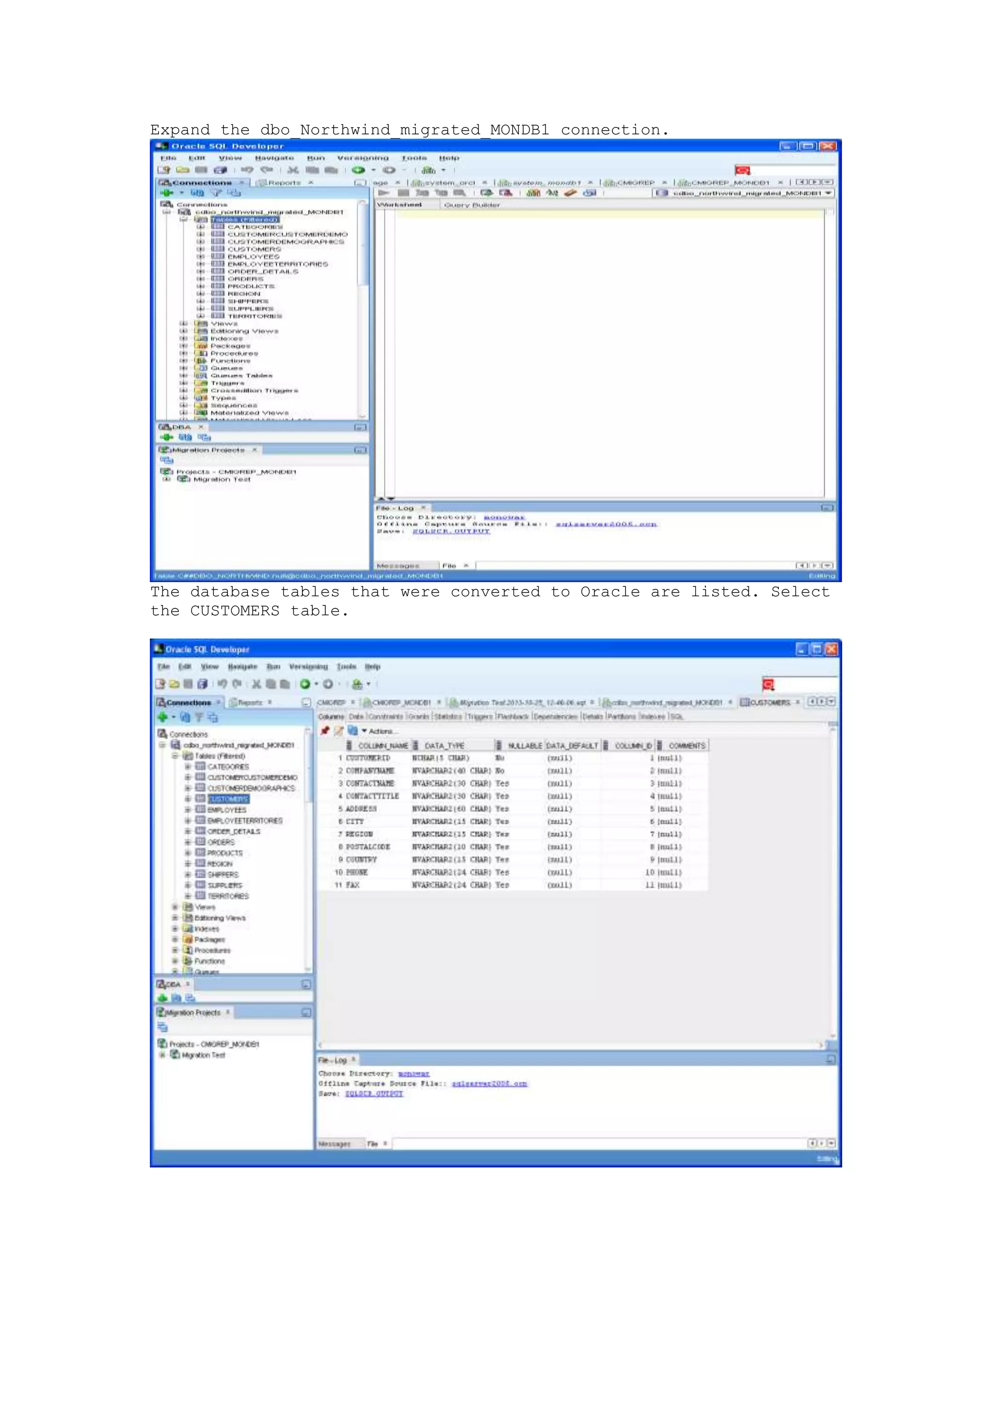Click green Back arrow in lower screenshot toolbar

[304, 684]
